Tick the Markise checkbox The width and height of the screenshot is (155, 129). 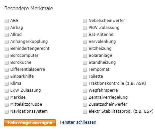click(7, 98)
